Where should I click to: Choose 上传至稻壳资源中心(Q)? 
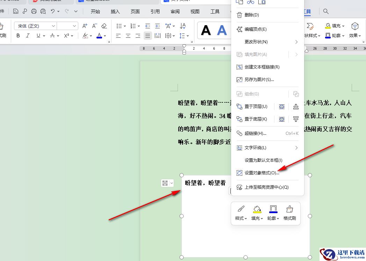tap(267, 187)
